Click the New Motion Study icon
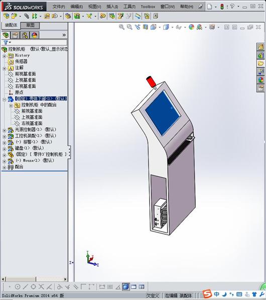Image resolution: width=266 pixels, height=300 pixels. [103, 16]
